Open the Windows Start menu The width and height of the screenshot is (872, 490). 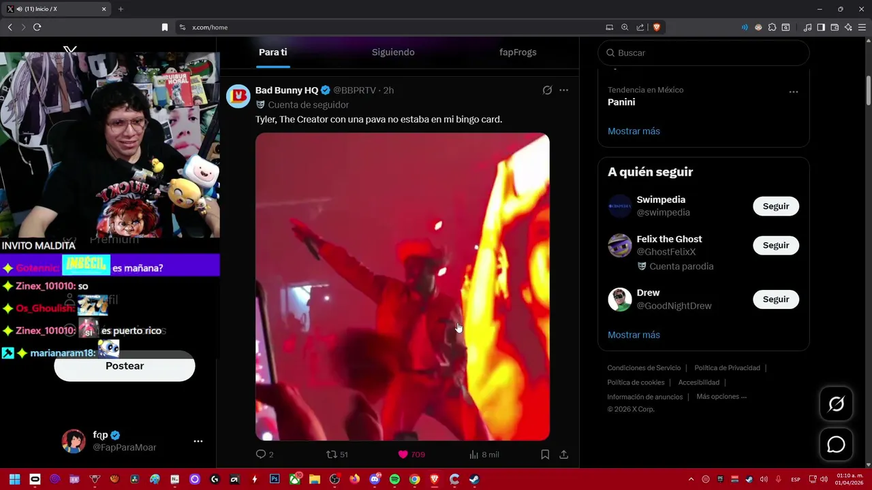(14, 479)
